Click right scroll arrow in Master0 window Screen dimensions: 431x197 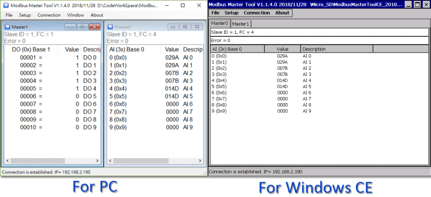[x=200, y=161]
